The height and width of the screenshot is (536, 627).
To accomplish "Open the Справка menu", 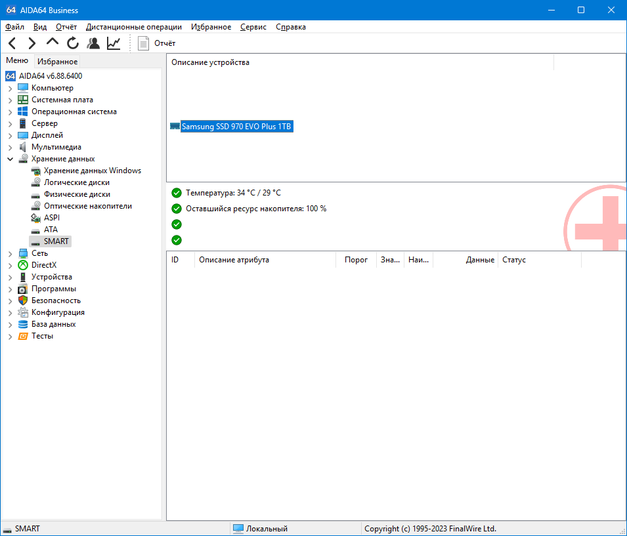I will [x=291, y=27].
